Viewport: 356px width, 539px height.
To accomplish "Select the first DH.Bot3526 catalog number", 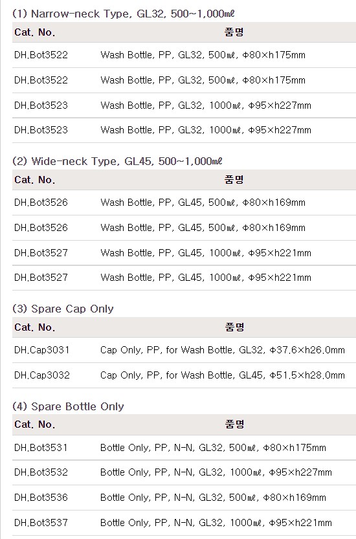I will tap(41, 203).
